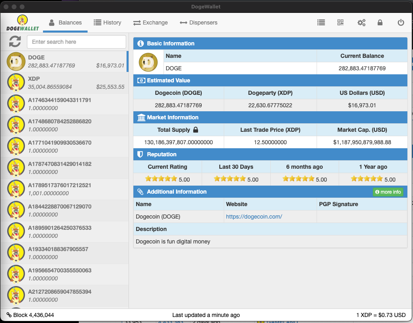Click the Additional Information paperclip icon
Viewport: 413px width, 323px height.
pyautogui.click(x=140, y=192)
